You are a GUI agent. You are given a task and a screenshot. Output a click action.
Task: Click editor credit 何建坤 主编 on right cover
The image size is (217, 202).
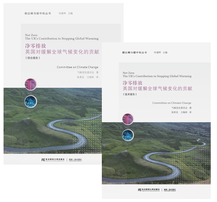click(161, 52)
